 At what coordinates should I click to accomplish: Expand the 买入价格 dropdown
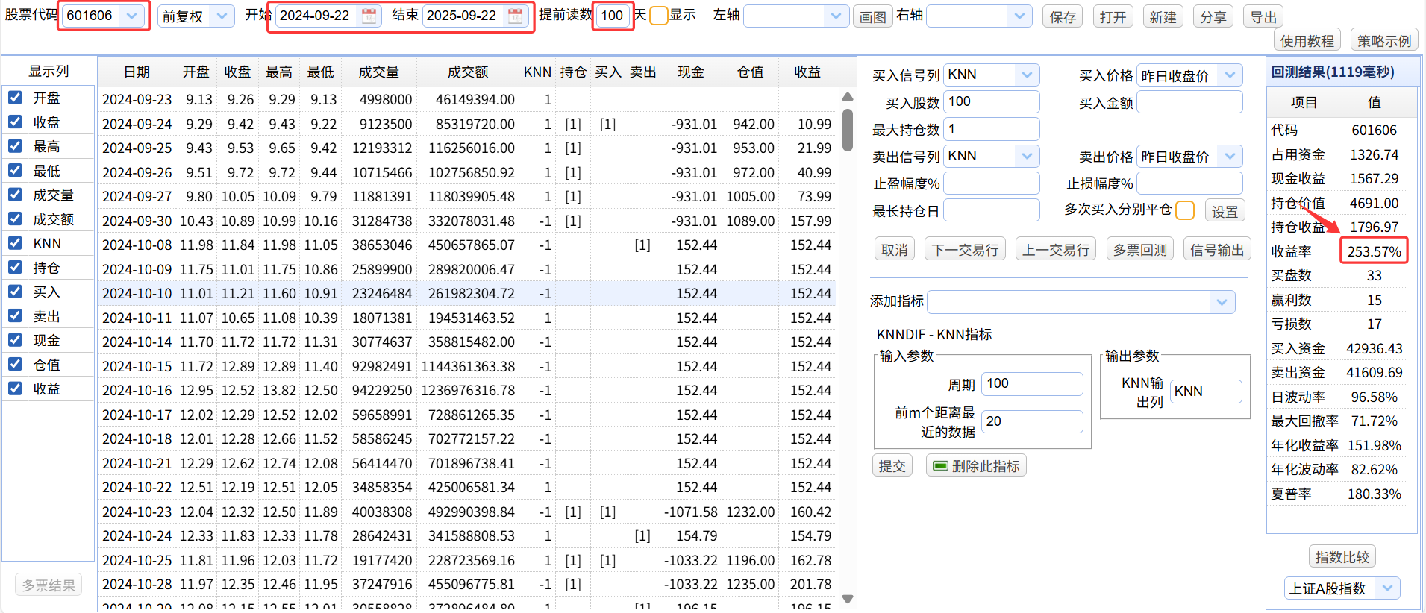pyautogui.click(x=1230, y=75)
